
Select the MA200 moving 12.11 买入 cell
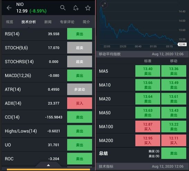pos(174,141)
